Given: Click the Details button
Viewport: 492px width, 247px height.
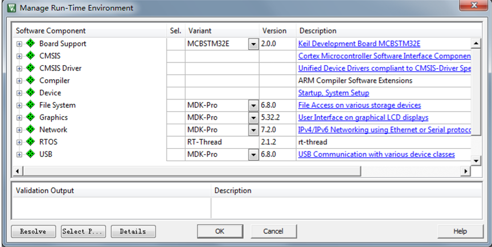Looking at the screenshot, I should pos(133,231).
